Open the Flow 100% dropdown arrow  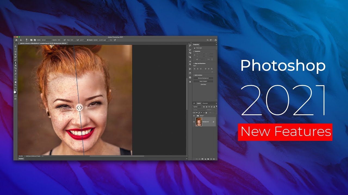[75, 40]
